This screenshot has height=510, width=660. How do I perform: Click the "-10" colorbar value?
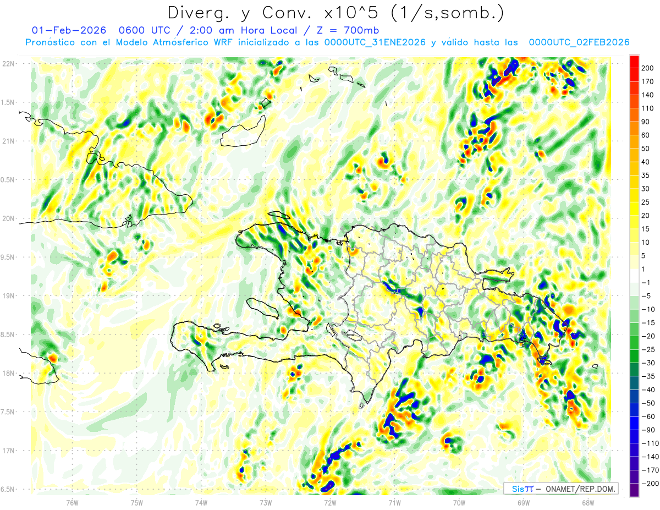650,309
